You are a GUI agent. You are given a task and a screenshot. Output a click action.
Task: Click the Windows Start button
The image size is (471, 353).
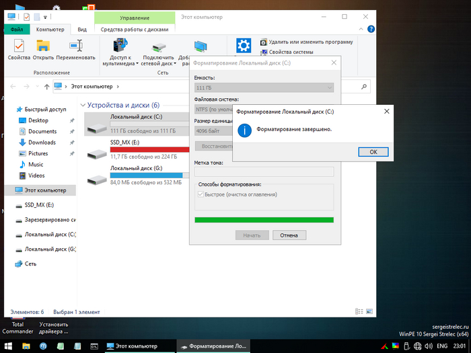pyautogui.click(x=8, y=346)
